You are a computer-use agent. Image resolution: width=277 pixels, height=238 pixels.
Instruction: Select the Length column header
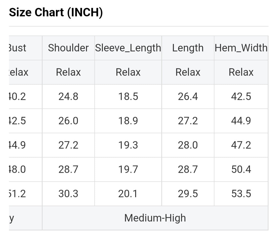188,48
